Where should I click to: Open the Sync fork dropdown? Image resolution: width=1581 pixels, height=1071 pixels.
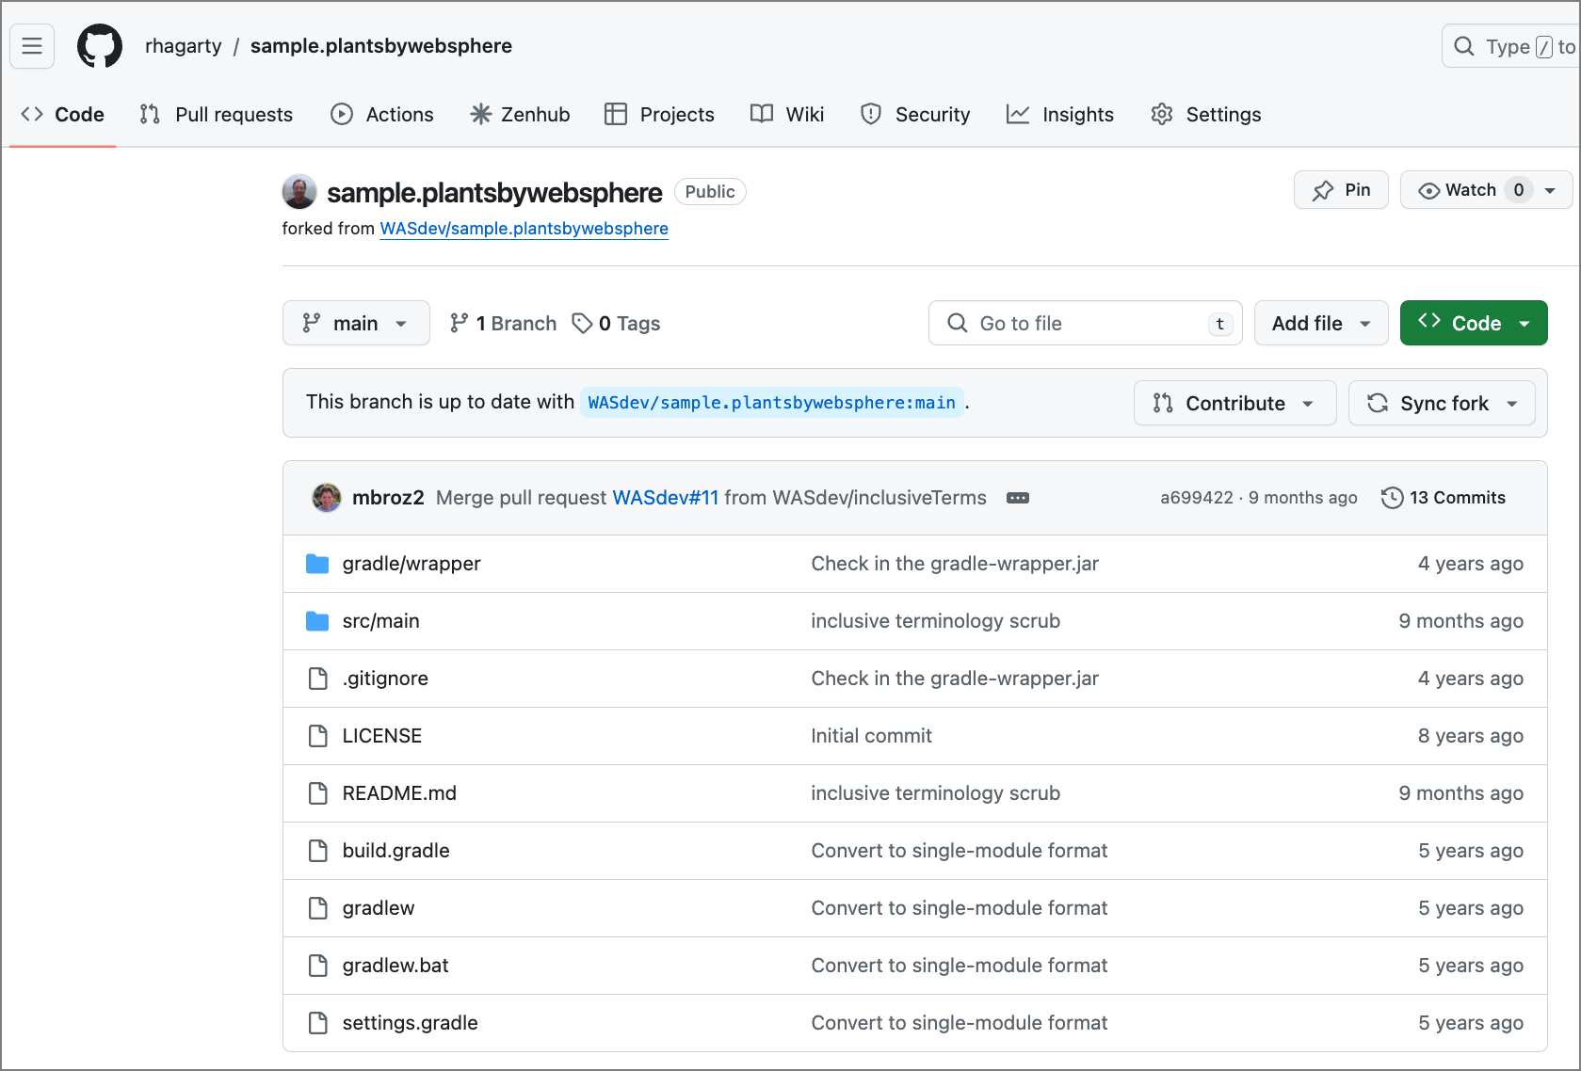pos(1442,404)
